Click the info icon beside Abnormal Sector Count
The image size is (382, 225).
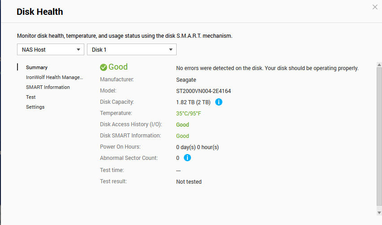coord(187,158)
